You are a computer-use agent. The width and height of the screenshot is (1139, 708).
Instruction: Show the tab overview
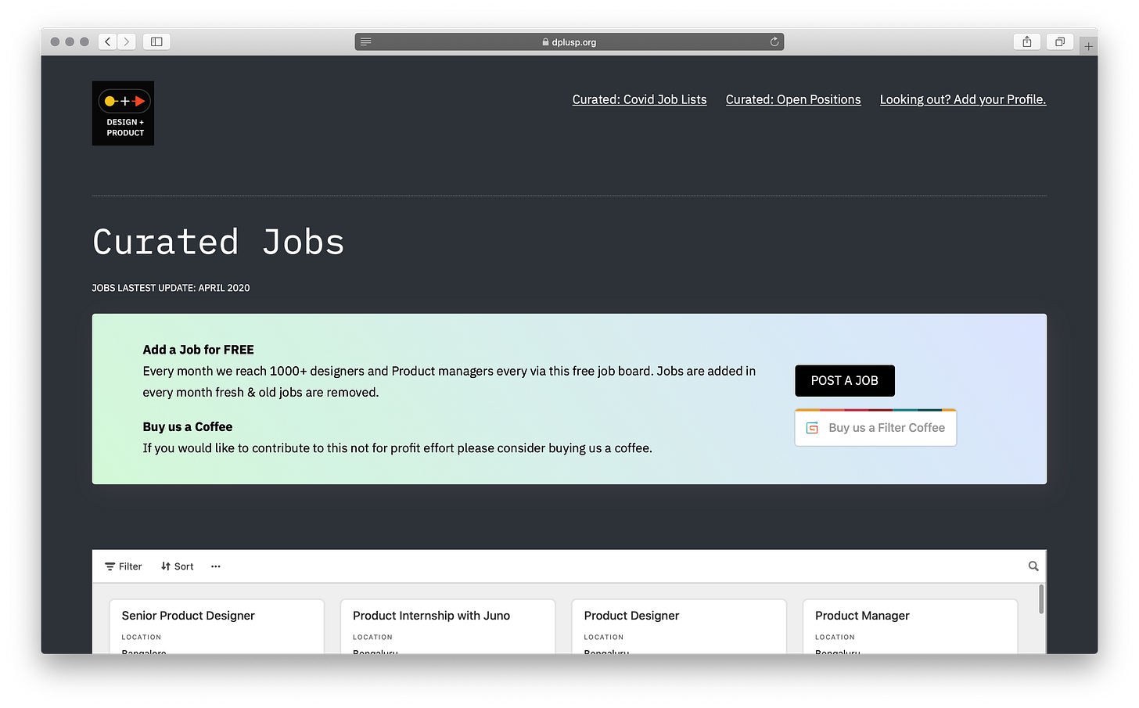coord(1059,41)
